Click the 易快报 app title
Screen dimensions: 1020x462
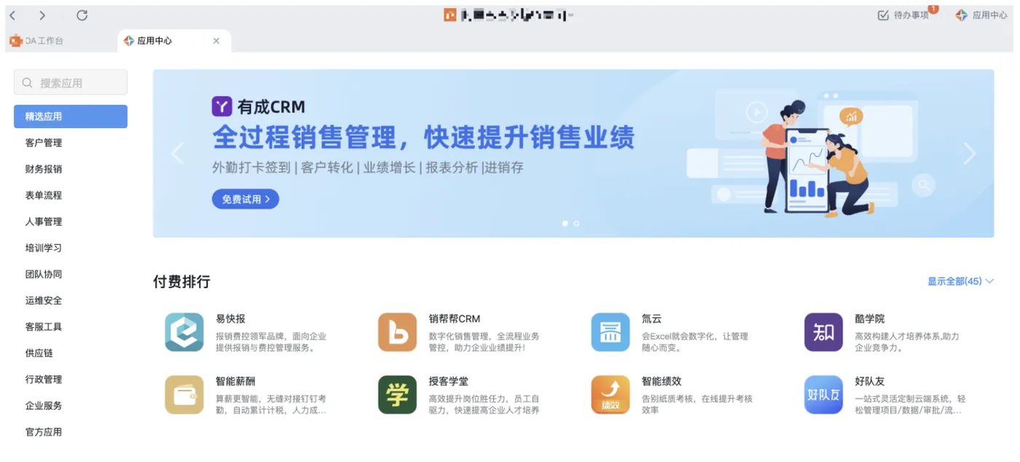[x=230, y=319]
